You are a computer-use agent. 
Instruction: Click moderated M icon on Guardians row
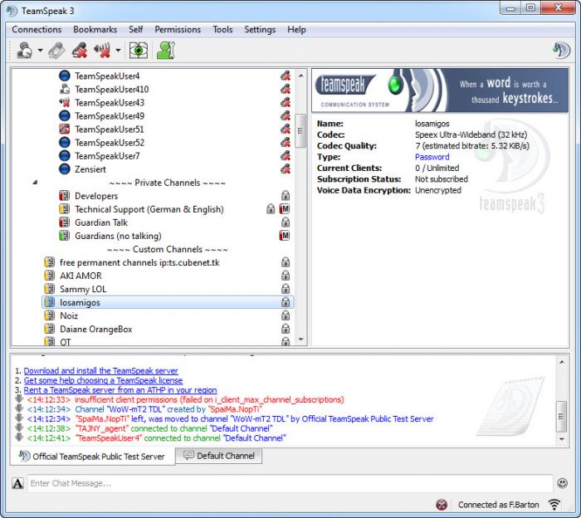(x=285, y=235)
